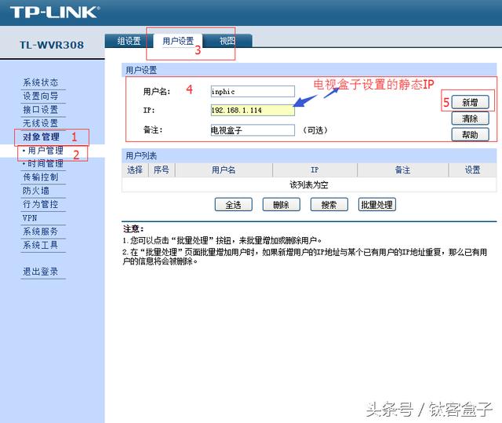
Task: Open 无线设置 menu item
Action: click(x=41, y=123)
